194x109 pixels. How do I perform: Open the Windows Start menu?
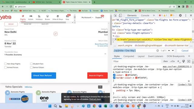pos(50,106)
